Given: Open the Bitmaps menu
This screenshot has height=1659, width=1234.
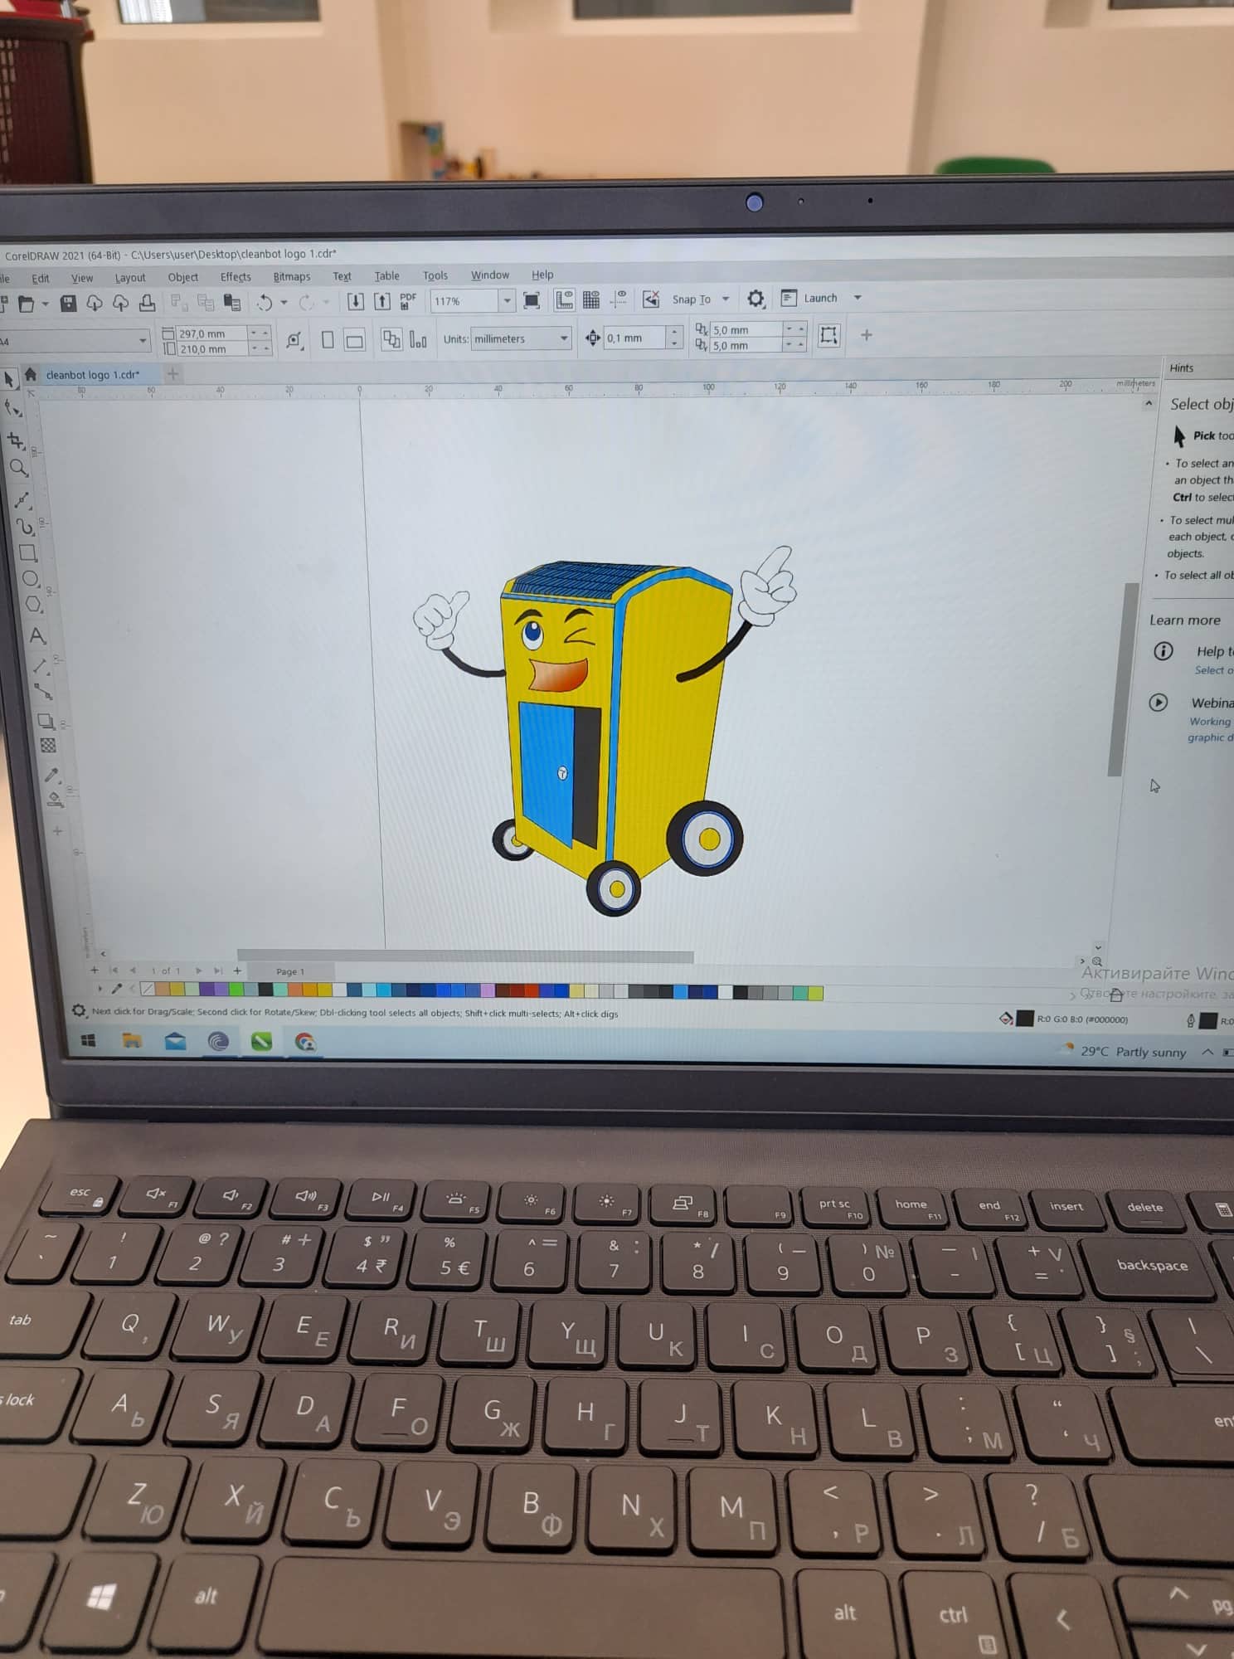Looking at the screenshot, I should [291, 276].
